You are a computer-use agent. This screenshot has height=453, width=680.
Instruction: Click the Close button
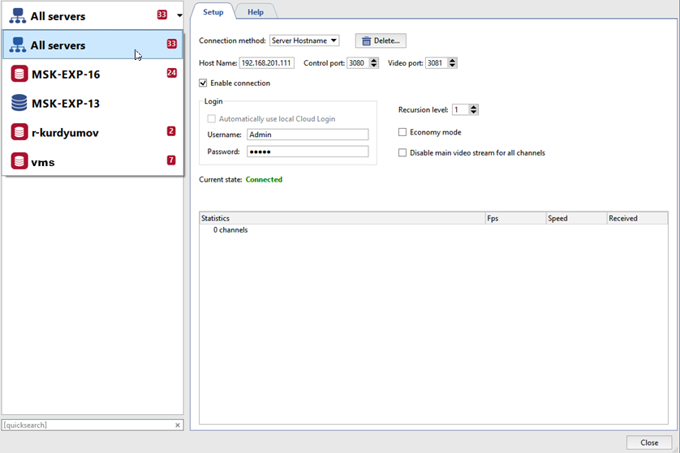click(649, 442)
